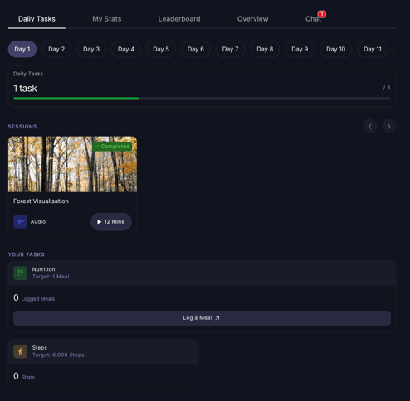Click the Nutrition fork and knife icon
This screenshot has width=410, height=401.
20,273
